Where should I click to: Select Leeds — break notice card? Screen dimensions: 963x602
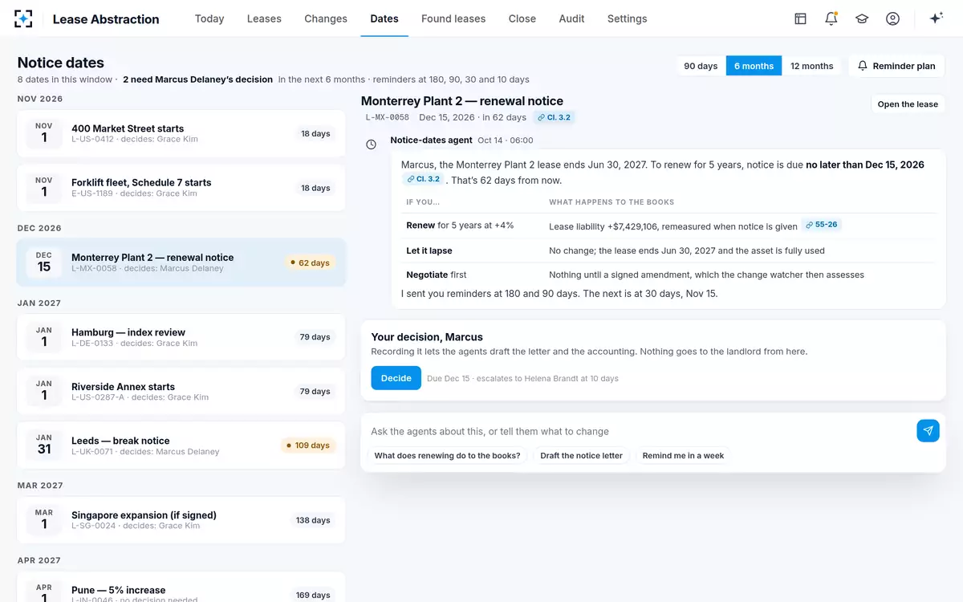coord(181,445)
